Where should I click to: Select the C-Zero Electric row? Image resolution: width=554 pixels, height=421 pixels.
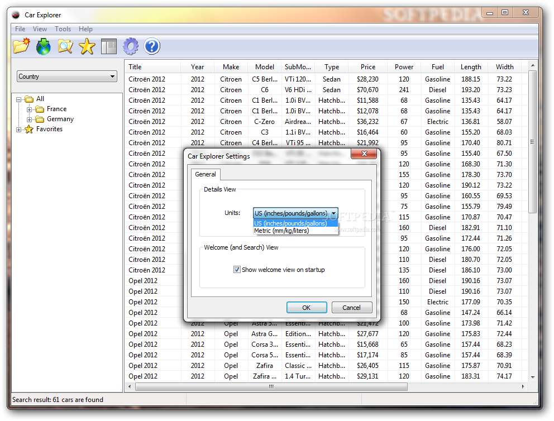tap(326, 122)
